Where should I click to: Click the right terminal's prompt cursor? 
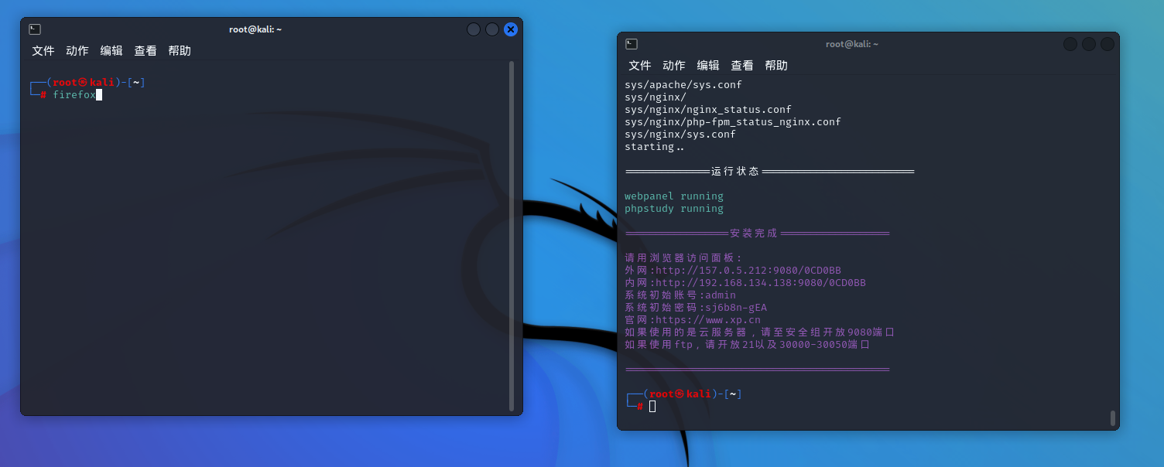click(x=652, y=407)
